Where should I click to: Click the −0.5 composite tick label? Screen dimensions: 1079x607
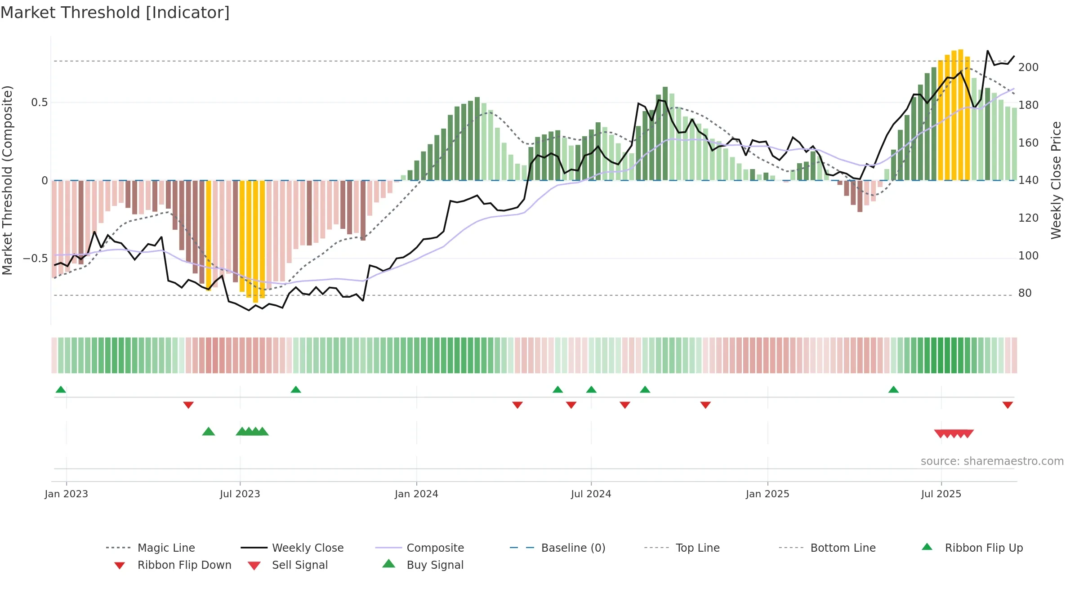[36, 259]
